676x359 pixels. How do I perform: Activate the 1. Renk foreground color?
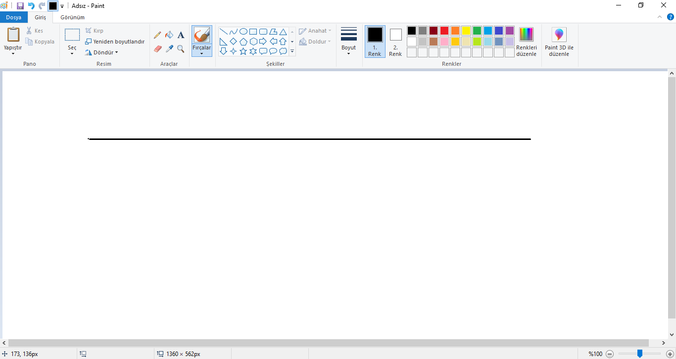(x=375, y=42)
